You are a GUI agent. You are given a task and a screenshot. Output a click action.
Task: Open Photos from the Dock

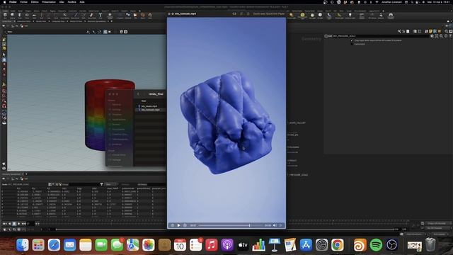coord(149,246)
